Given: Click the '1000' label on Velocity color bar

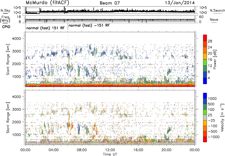Looking at the screenshot, I should 212,99.
